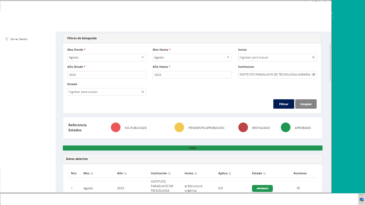
Task: Sort table by Mes column arrows
Action: point(92,174)
